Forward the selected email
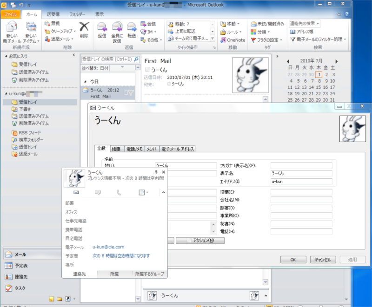This screenshot has width=372, height=307. pos(132,30)
